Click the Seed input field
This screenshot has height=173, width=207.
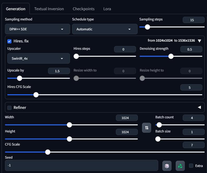tap(81, 165)
